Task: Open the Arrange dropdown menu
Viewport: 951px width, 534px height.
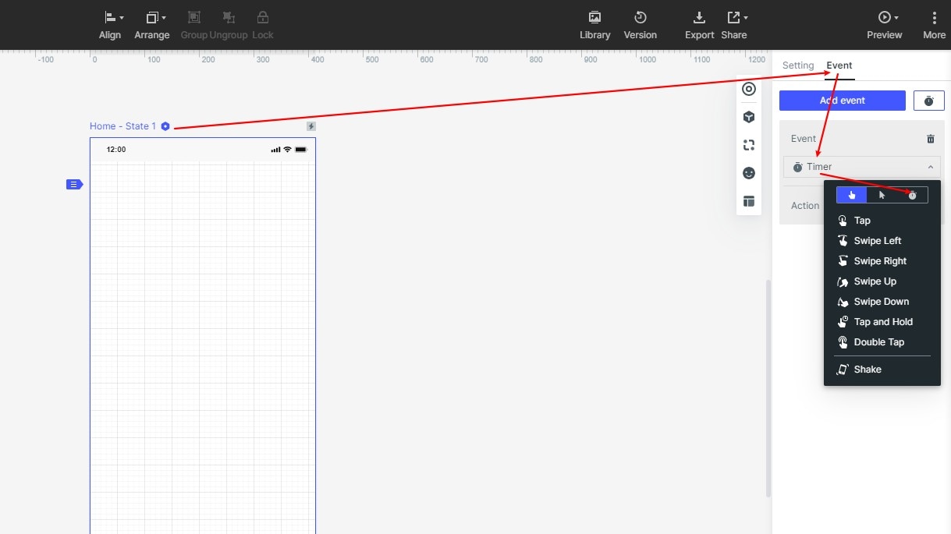Action: click(x=152, y=25)
